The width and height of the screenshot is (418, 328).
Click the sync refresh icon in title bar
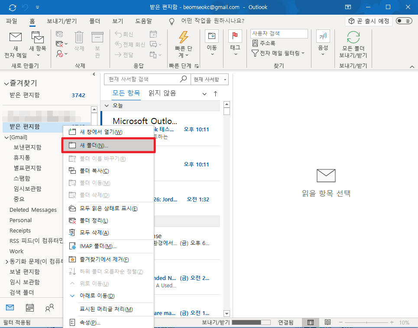coord(13,7)
